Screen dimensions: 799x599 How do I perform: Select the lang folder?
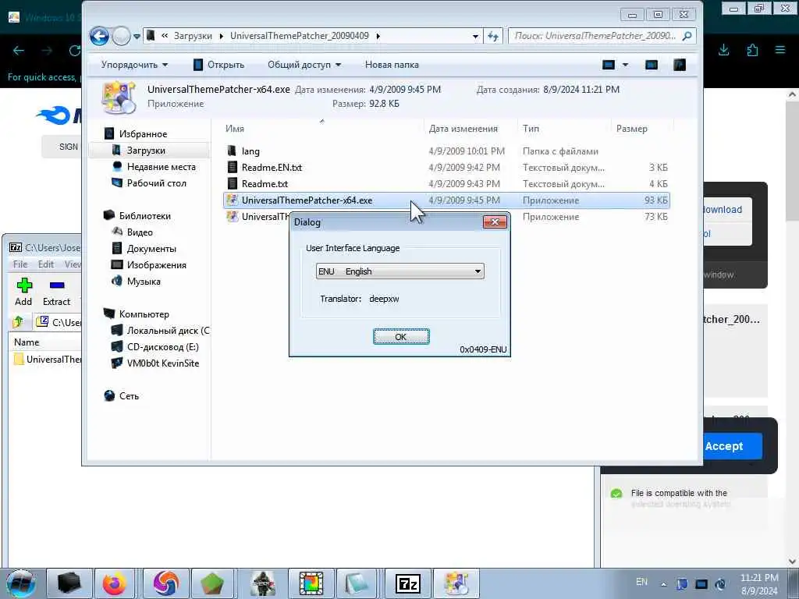[x=446, y=151]
